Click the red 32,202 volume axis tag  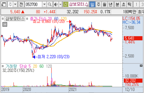(133, 81)
